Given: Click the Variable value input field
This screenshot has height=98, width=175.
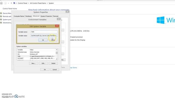Looking at the screenshot, I should (44, 36).
